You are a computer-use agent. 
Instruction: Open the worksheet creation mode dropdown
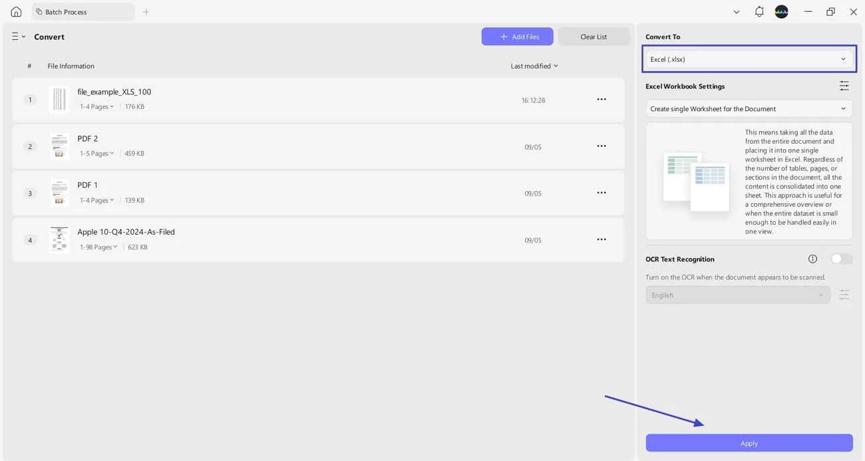749,108
